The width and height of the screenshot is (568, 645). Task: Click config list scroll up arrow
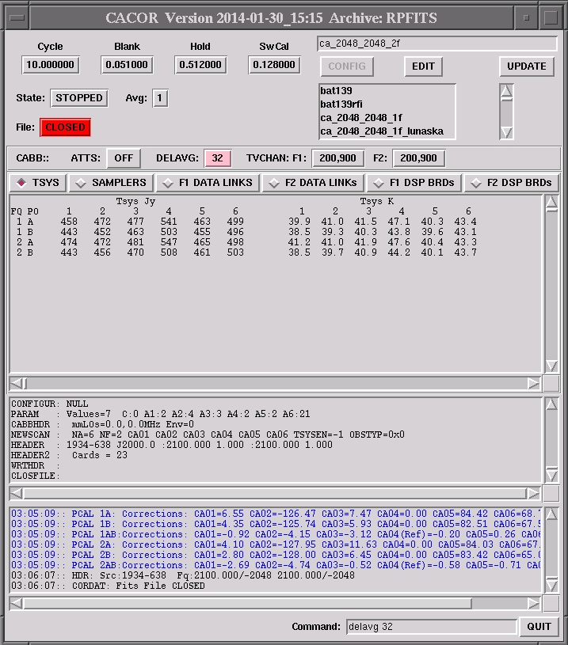pyautogui.click(x=506, y=92)
